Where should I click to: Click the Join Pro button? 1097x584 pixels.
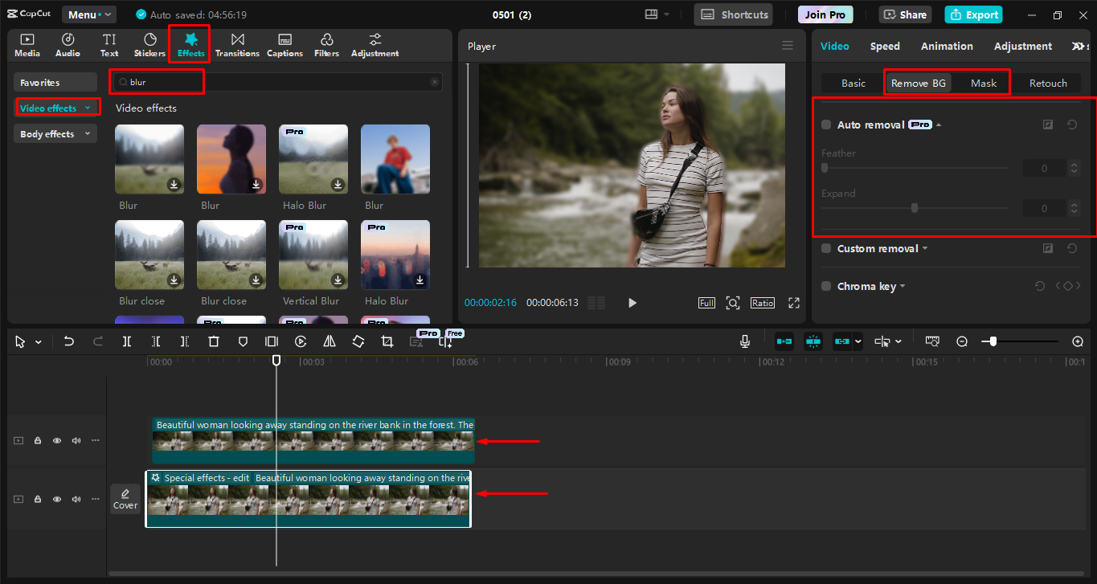pos(825,14)
